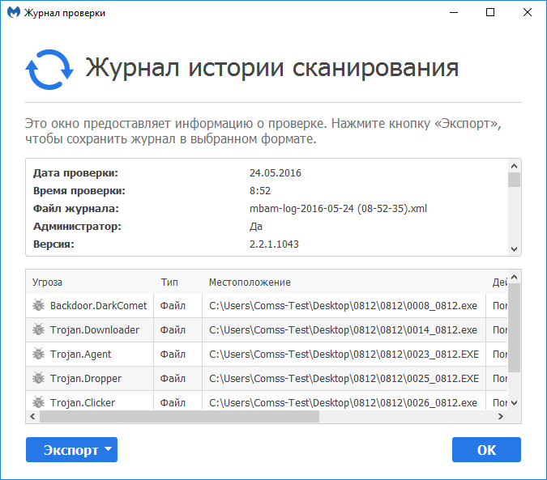Click Файл type cell in Trojan.Agent row

pos(173,355)
